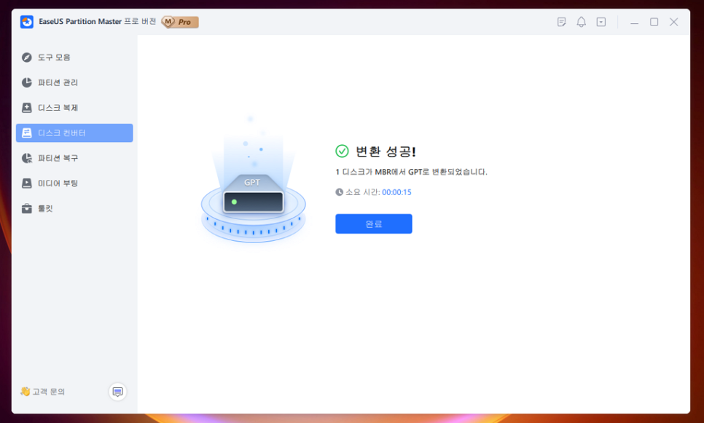Click the elapsed time value 00:00:15
Image resolution: width=704 pixels, height=423 pixels.
pyautogui.click(x=396, y=192)
